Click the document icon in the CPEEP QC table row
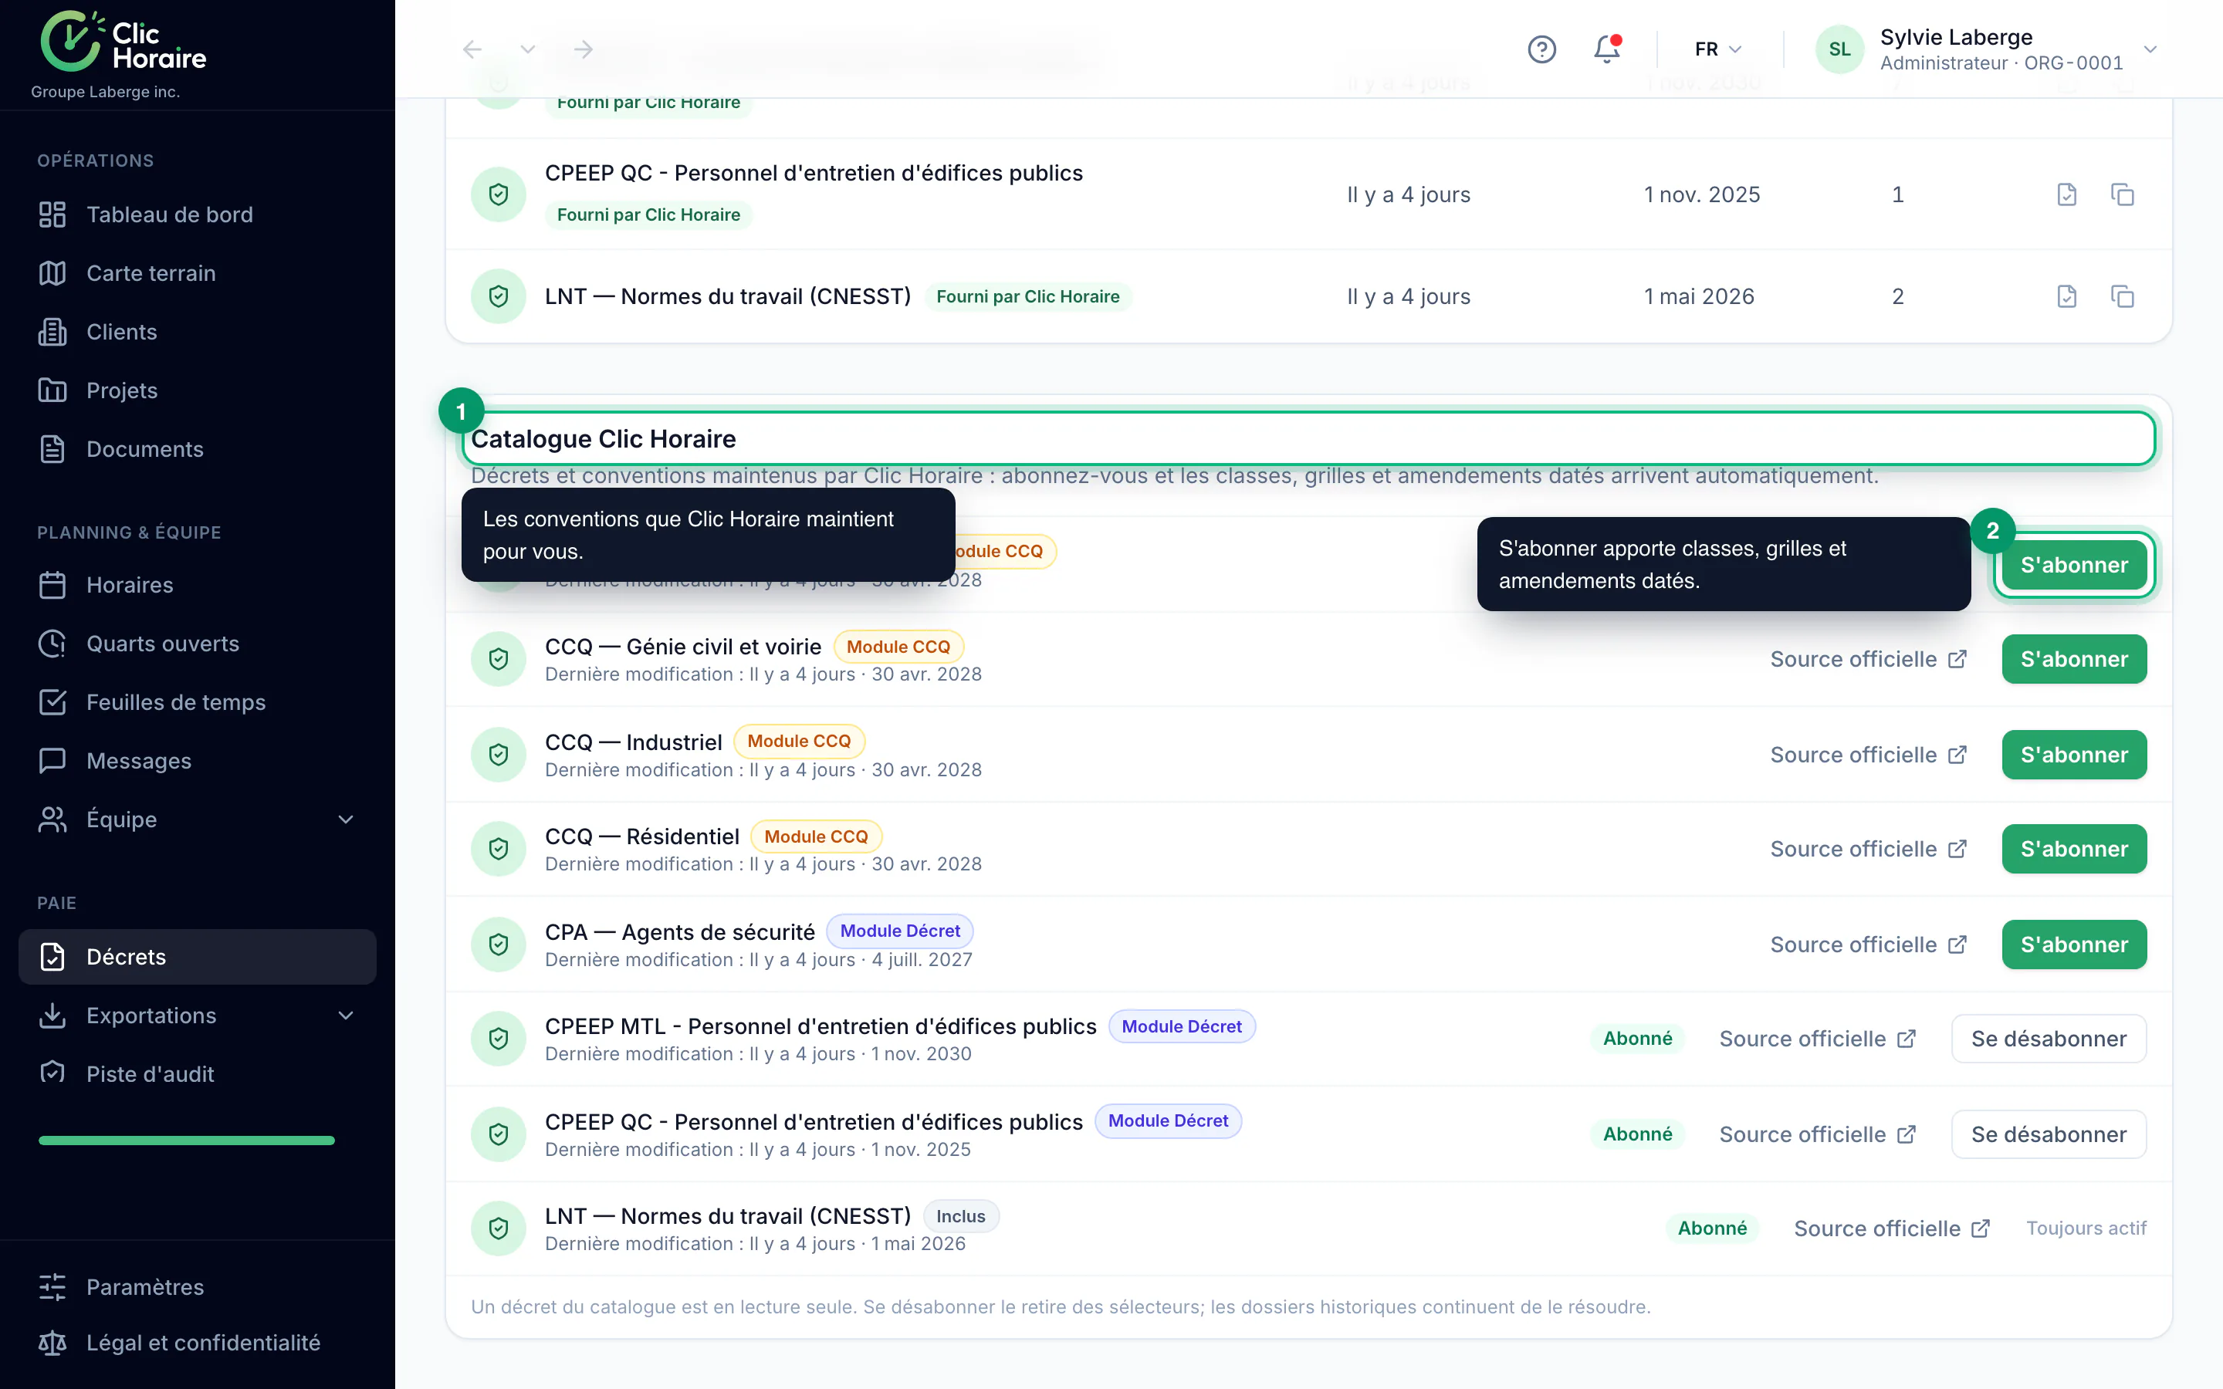The height and width of the screenshot is (1389, 2223). coord(2067,194)
